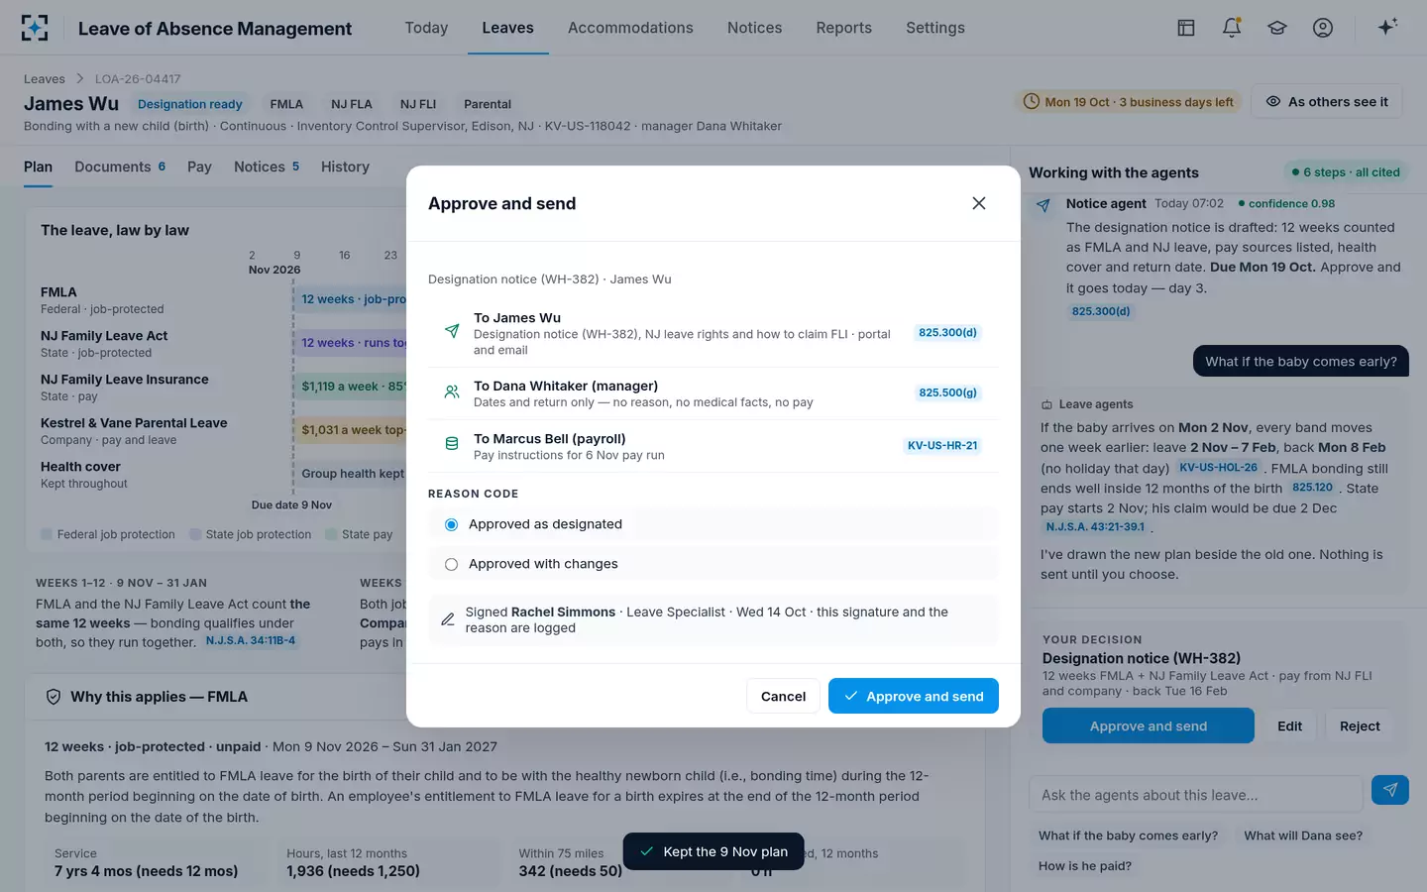Open the Today tab
The height and width of the screenshot is (892, 1427).
[426, 28]
